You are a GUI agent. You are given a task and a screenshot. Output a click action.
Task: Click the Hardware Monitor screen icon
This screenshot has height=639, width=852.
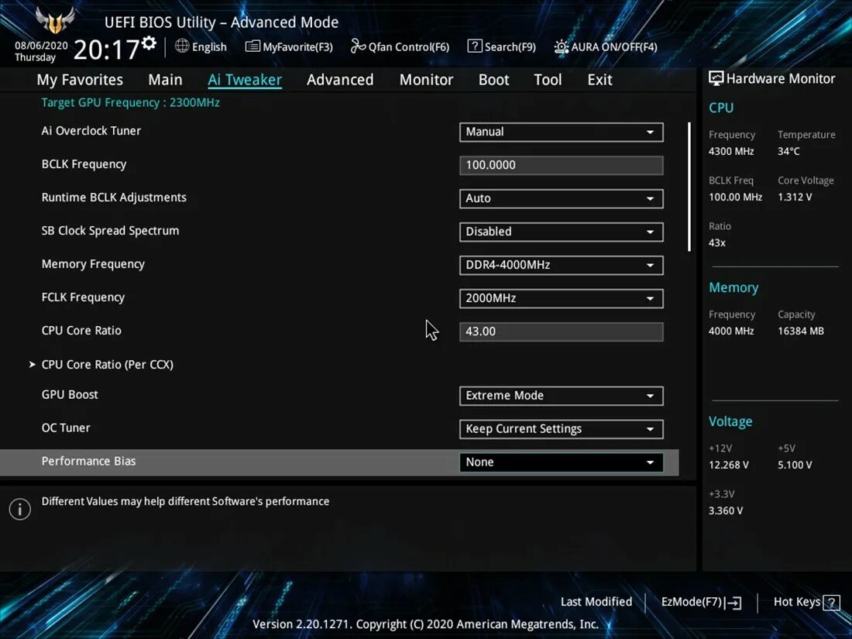point(716,79)
